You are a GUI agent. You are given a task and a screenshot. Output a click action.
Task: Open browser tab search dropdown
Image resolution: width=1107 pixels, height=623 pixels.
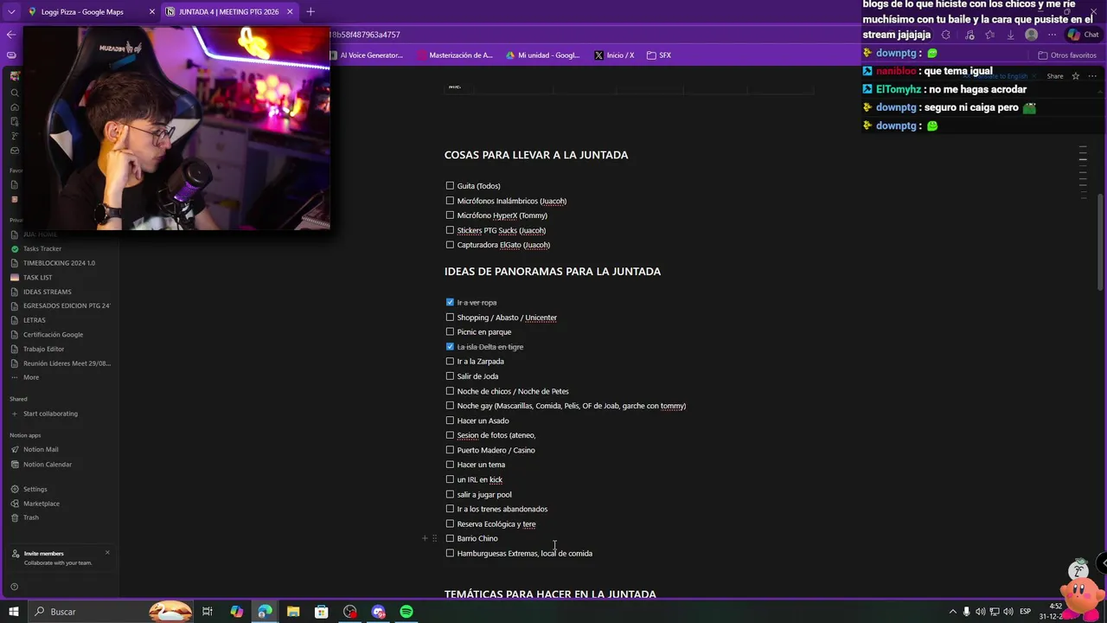click(11, 11)
